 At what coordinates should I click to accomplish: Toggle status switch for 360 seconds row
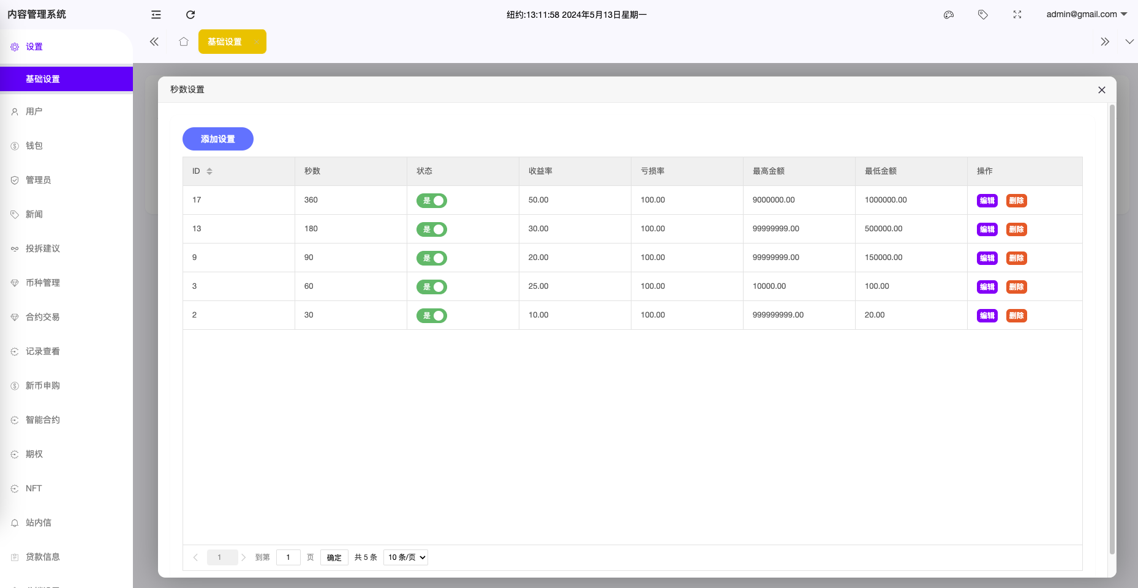click(432, 201)
